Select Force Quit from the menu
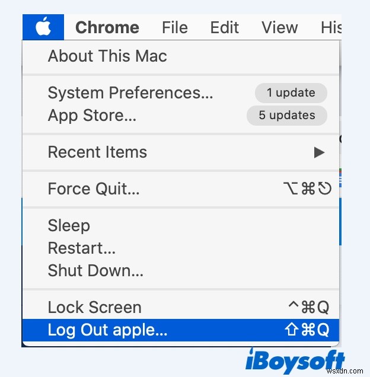This screenshot has height=377, width=370. point(94,189)
